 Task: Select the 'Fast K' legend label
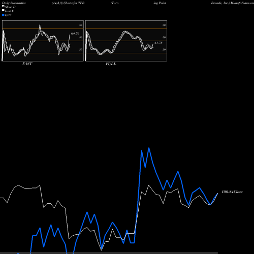(x=10, y=11)
